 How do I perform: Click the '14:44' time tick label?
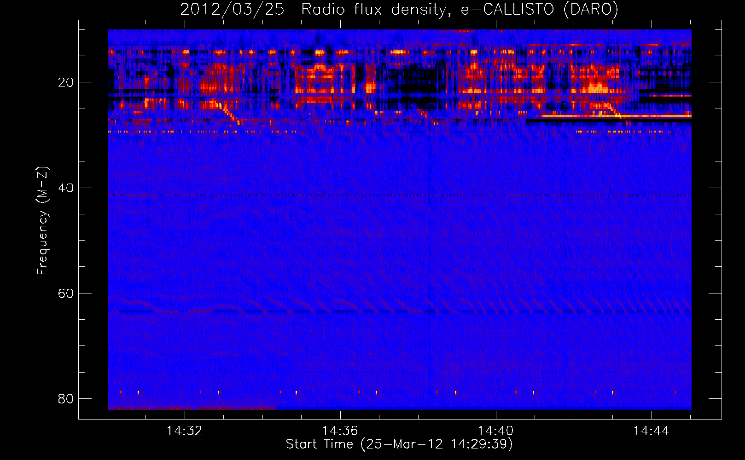(651, 431)
